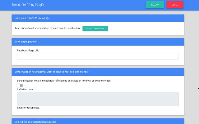Focus the Facebook Page URL input field
Screen dimensions: 199x124
click(98, 56)
